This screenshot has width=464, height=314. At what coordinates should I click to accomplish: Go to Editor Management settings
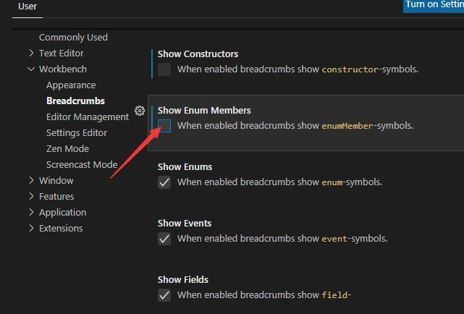88,117
